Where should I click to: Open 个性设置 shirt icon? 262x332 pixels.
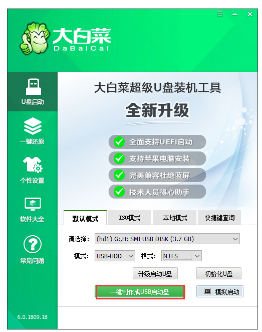(33, 164)
